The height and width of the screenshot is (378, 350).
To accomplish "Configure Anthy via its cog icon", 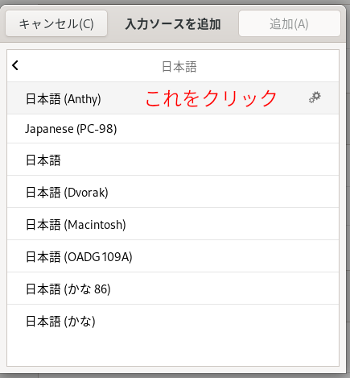I will coord(315,98).
